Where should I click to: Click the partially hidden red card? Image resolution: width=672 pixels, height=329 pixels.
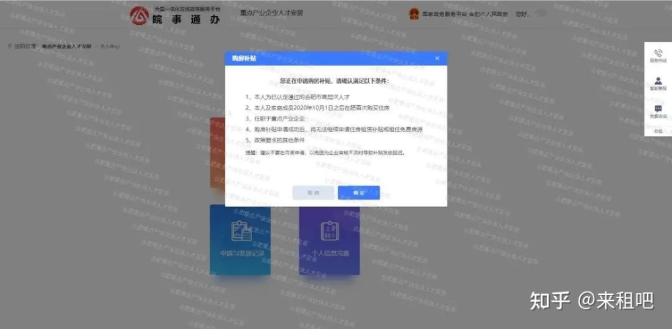click(x=217, y=153)
